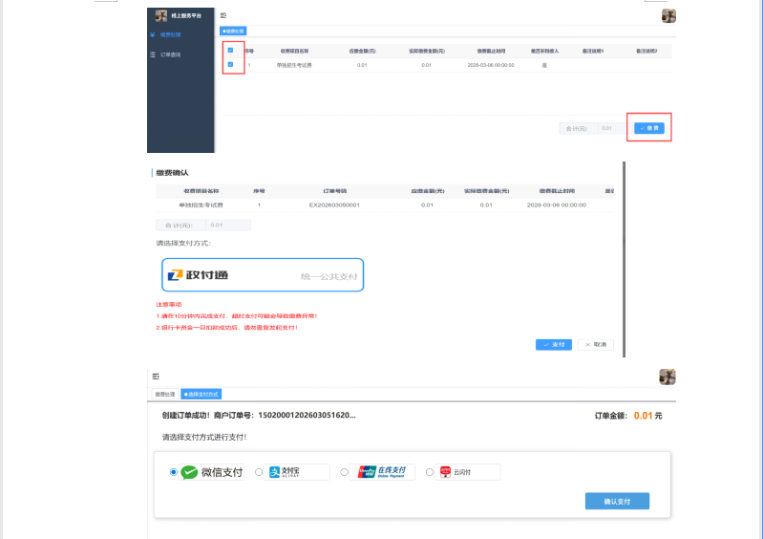Click the 线上服务平台 logo avatar
The width and height of the screenshot is (763, 539).
(x=161, y=16)
